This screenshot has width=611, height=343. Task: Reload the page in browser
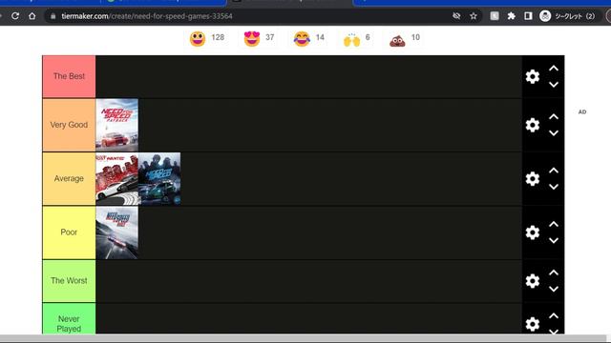(x=15, y=16)
